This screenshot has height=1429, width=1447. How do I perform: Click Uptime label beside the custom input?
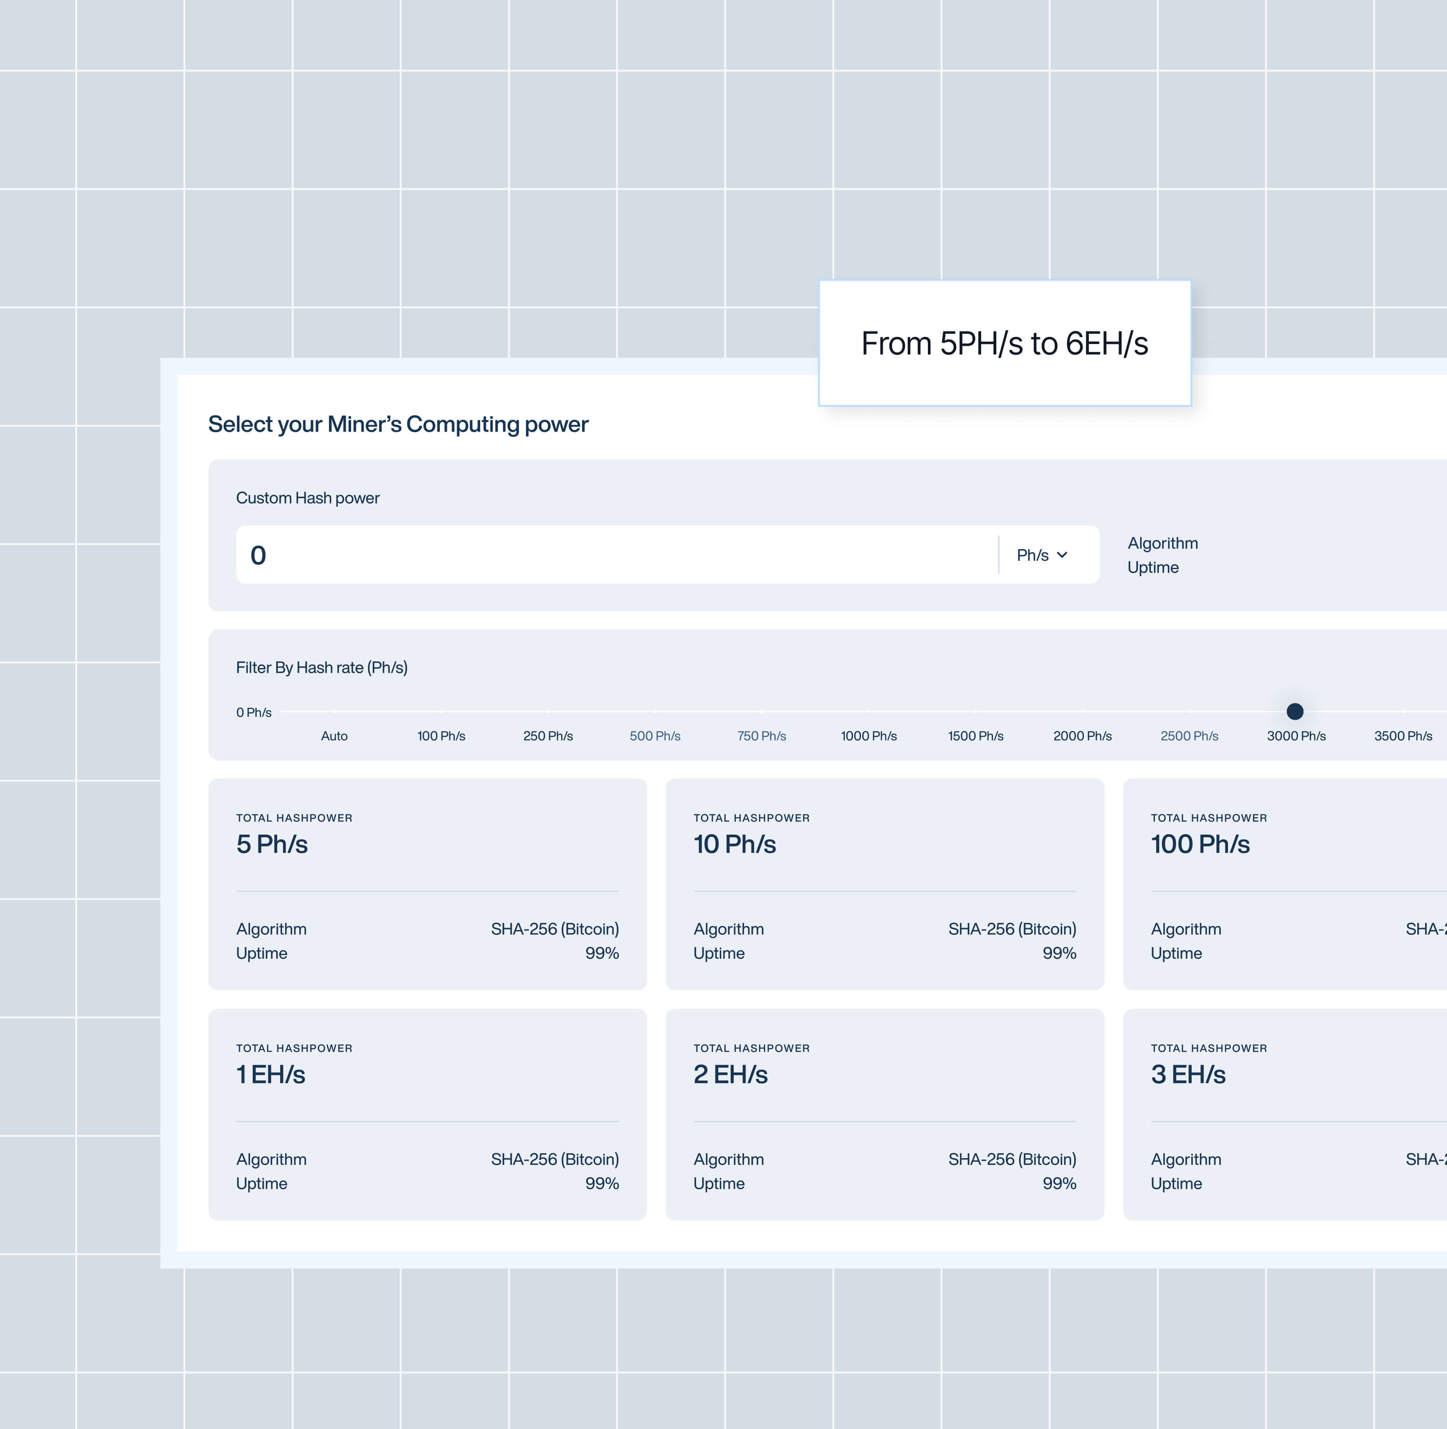(1153, 567)
